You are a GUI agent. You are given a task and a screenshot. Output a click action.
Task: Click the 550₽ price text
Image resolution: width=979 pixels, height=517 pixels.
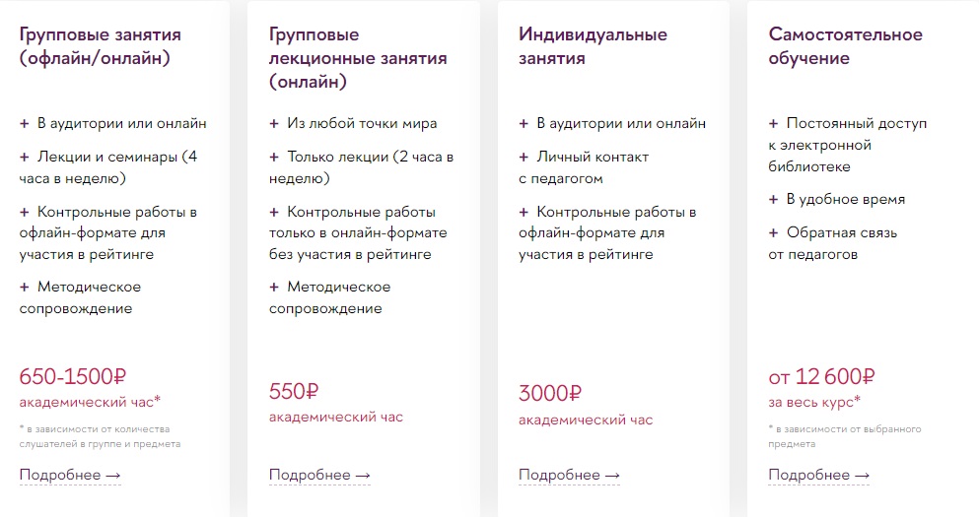click(294, 391)
